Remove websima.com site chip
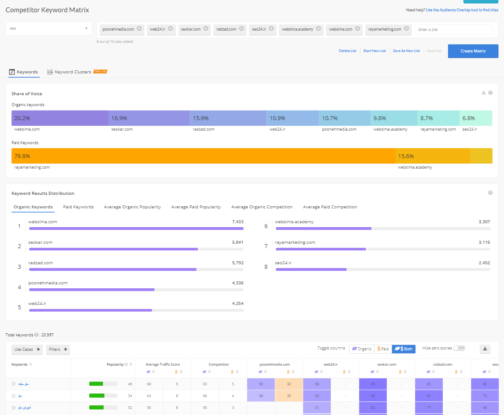Image resolution: width=504 pixels, height=415 pixels. (357, 28)
